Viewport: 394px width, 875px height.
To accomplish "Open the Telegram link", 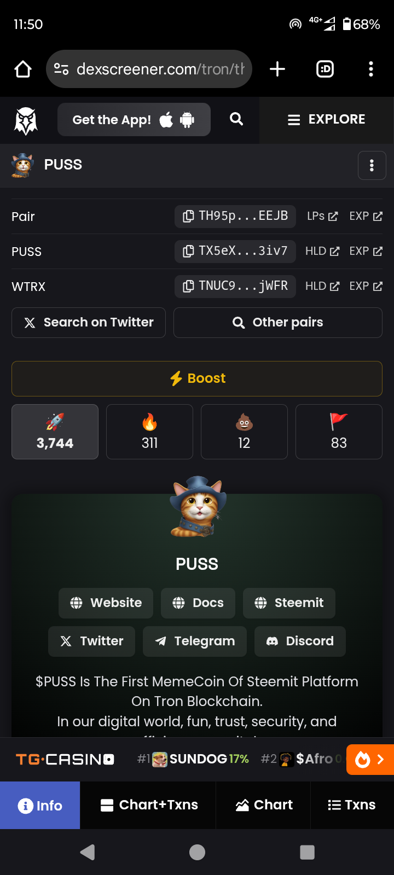I will [195, 641].
